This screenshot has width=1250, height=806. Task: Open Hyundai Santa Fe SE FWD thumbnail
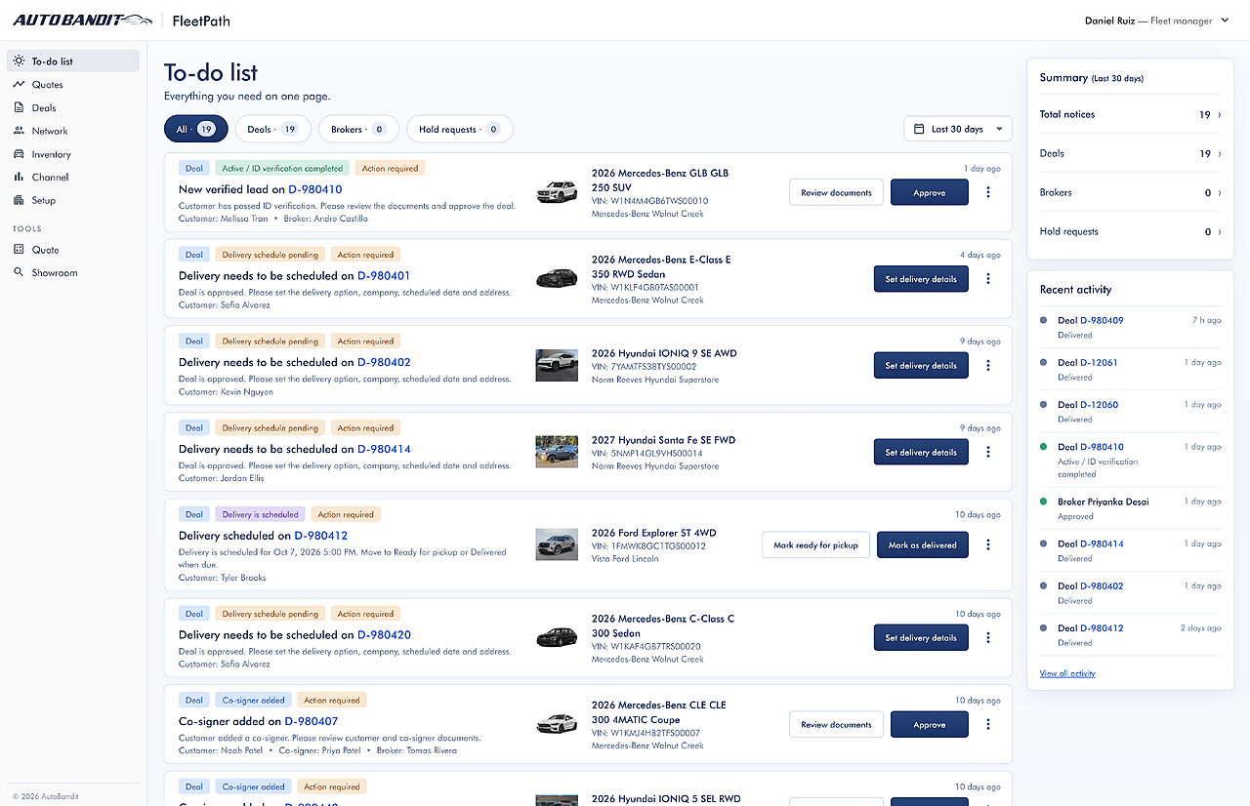557,452
